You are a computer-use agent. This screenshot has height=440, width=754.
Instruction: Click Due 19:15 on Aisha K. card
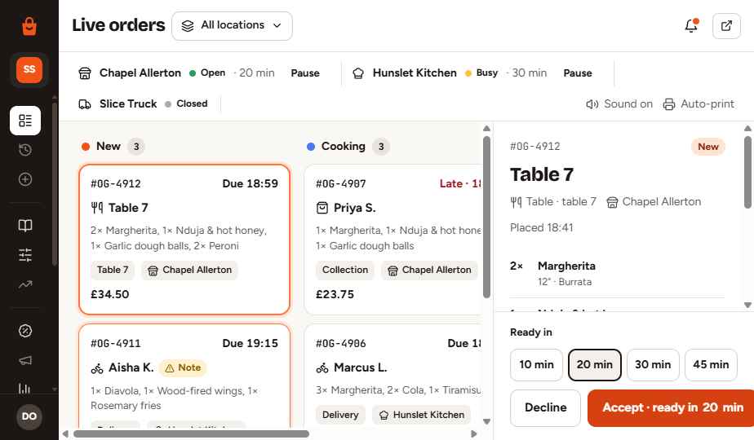coord(250,343)
